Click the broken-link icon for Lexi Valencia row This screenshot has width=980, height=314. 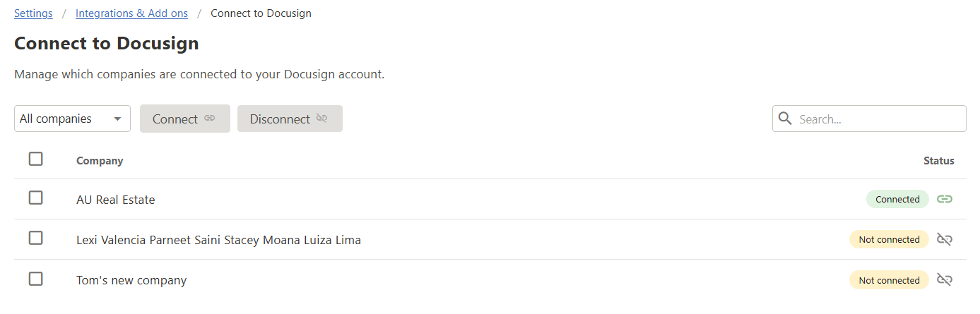coord(945,240)
